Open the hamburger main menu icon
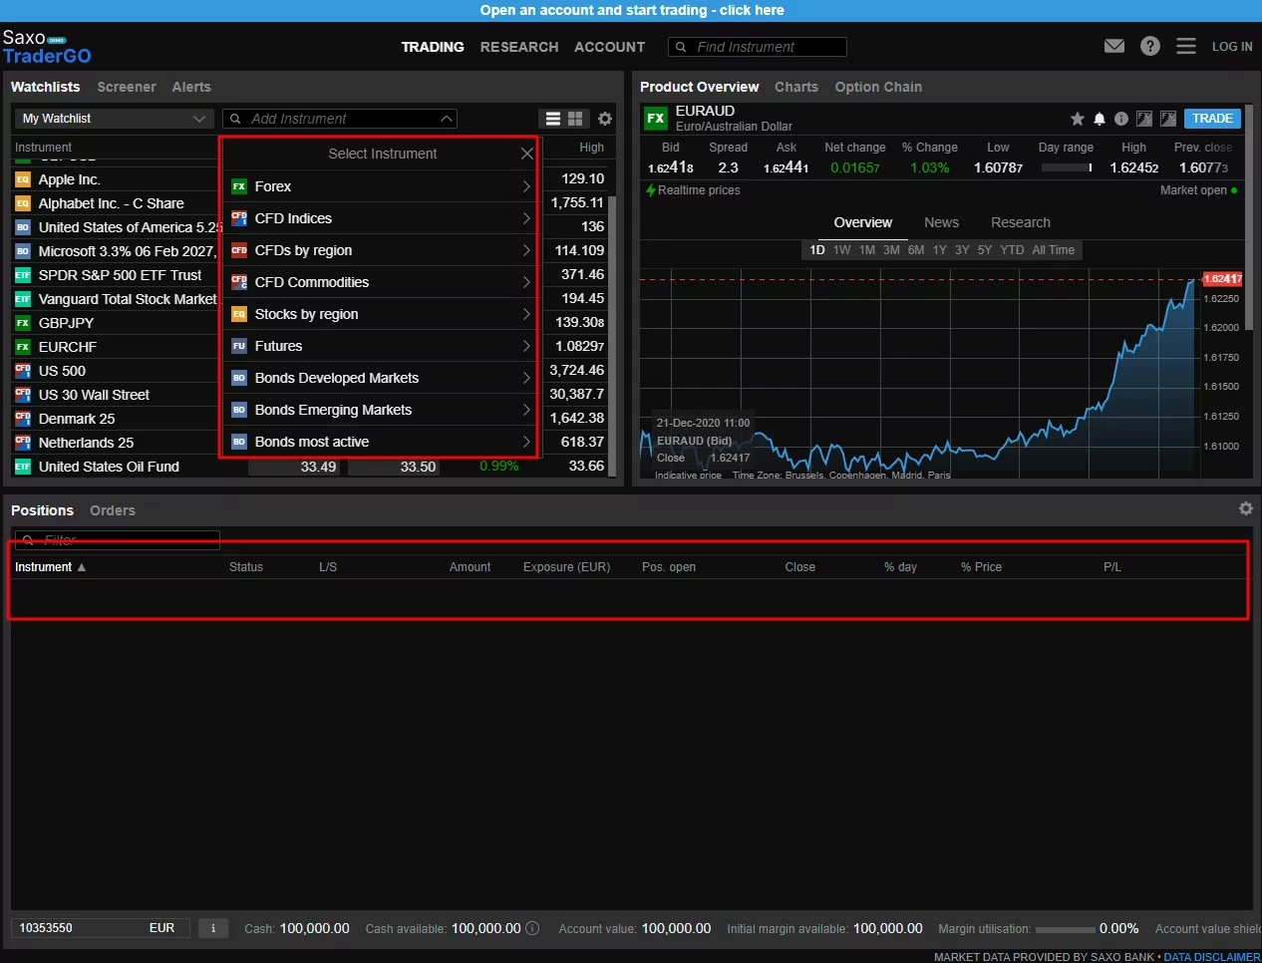This screenshot has width=1262, height=963. (1185, 46)
